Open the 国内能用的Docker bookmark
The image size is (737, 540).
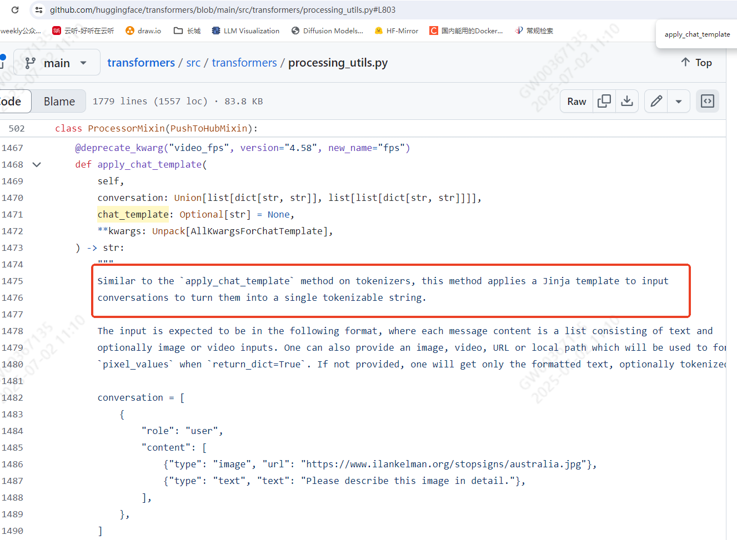[x=466, y=31]
